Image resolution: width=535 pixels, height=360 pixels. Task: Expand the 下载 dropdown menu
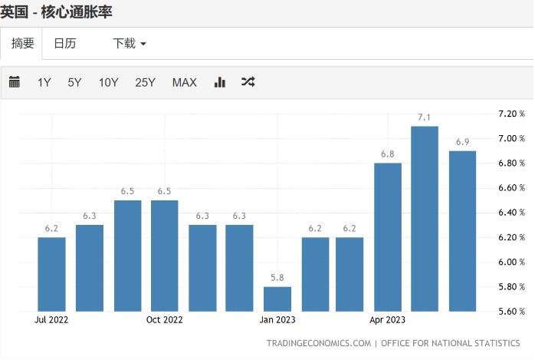(x=129, y=44)
